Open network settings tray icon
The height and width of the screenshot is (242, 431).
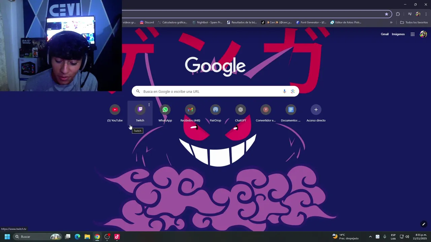[402, 237]
